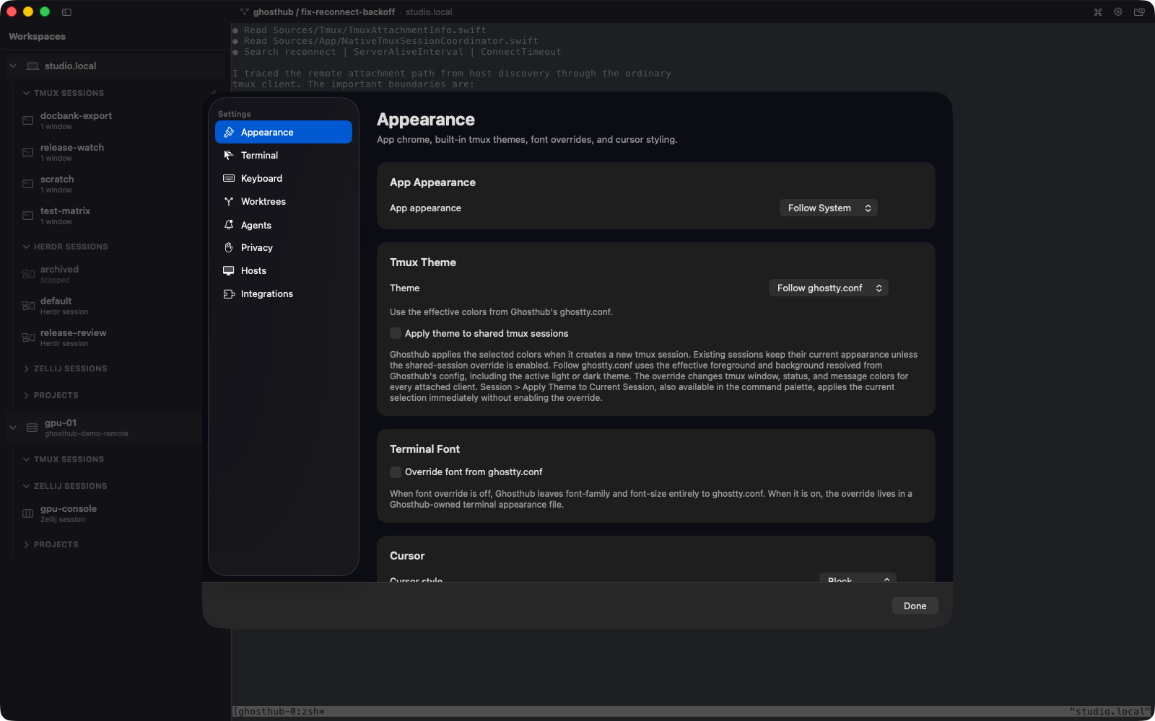This screenshot has width=1155, height=721.
Task: Open the Theme Follow ghostty.conf dropdown
Action: point(829,288)
